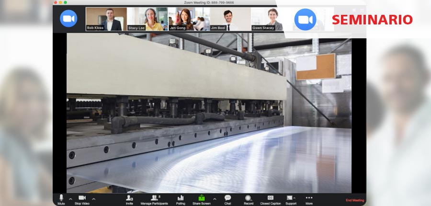Open Manage Participants panel
This screenshot has width=431, height=206.
(154, 198)
